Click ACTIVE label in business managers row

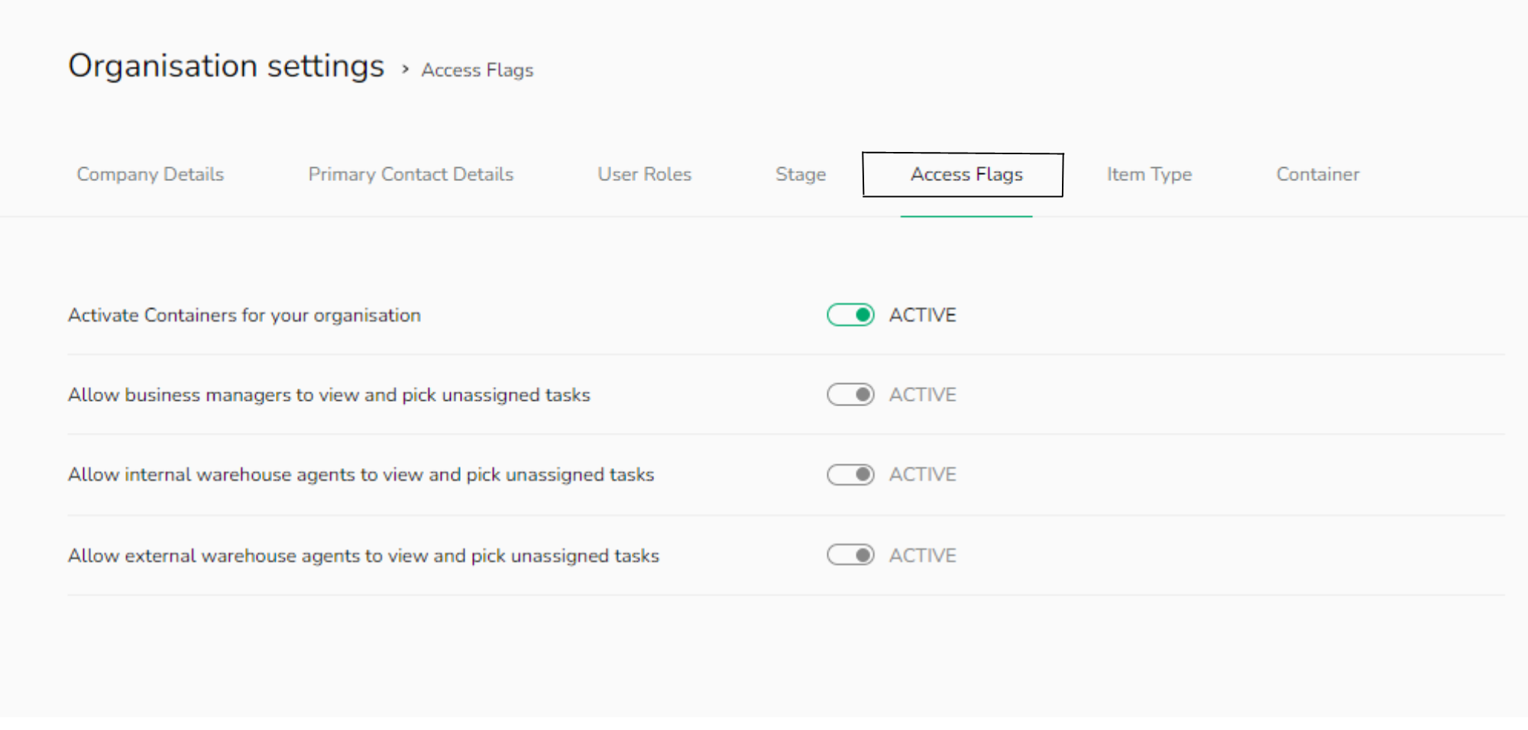(922, 395)
